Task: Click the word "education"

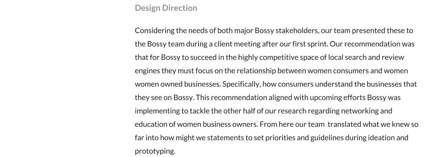Action: 151,124
